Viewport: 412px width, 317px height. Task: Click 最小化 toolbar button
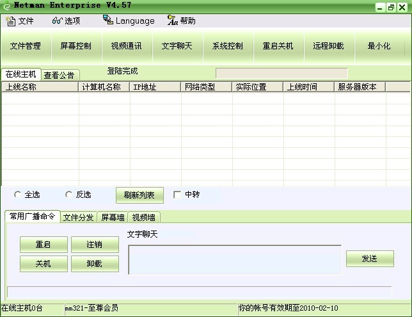[x=379, y=46]
